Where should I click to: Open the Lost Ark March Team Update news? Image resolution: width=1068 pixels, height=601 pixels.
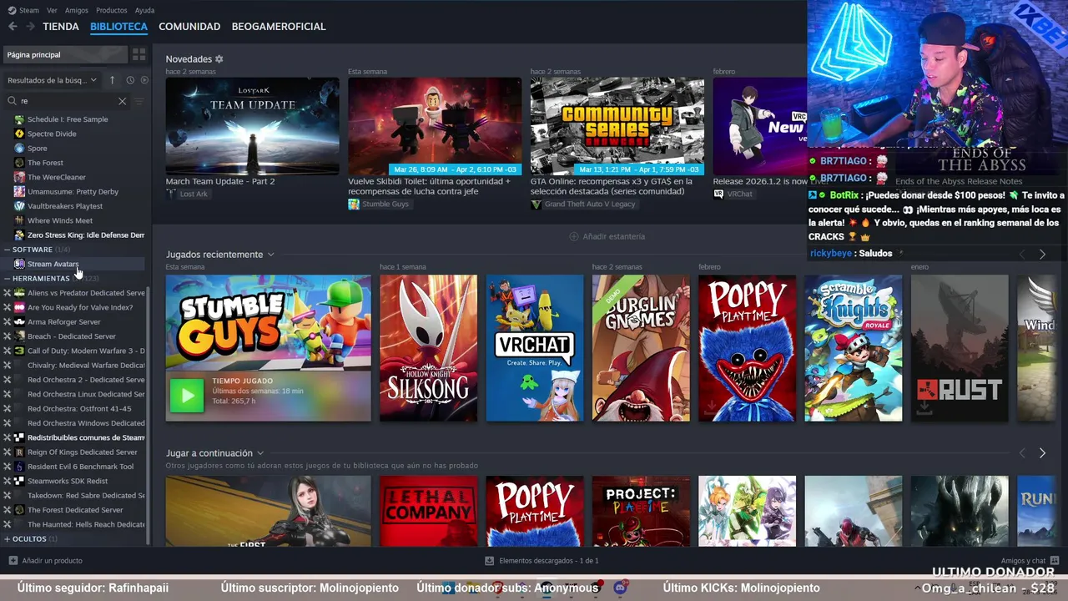tap(252, 127)
